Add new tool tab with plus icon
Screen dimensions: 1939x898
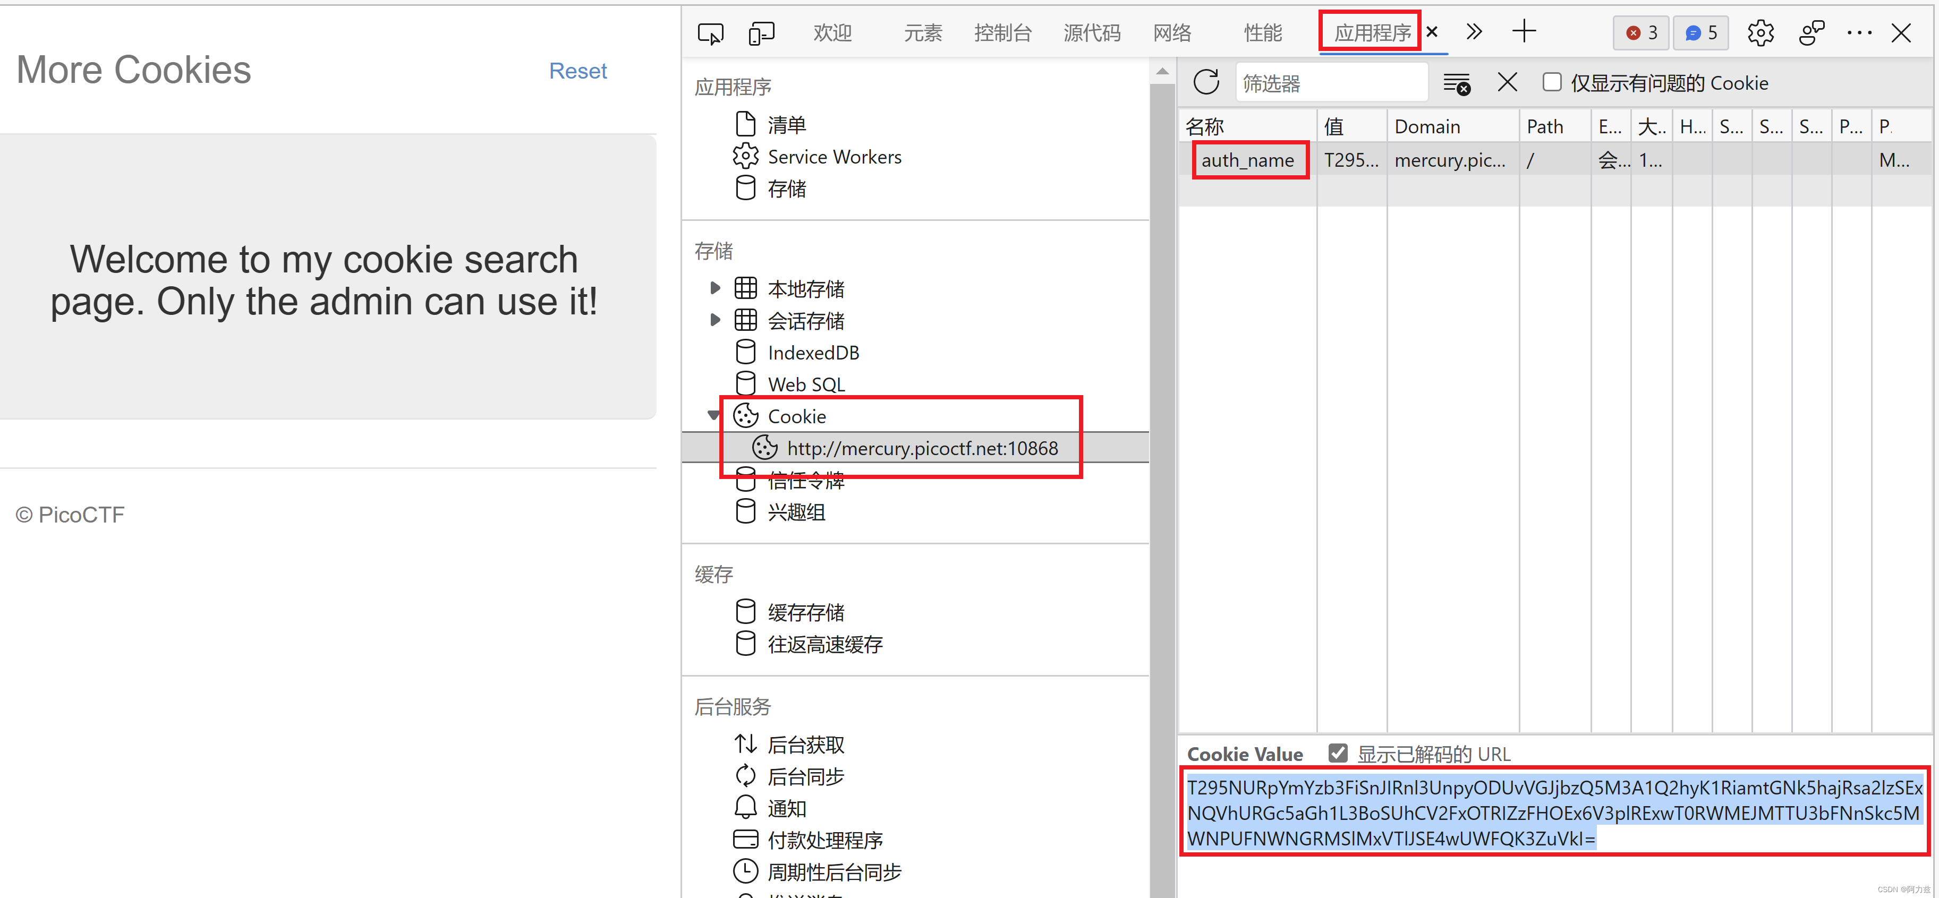[1524, 32]
